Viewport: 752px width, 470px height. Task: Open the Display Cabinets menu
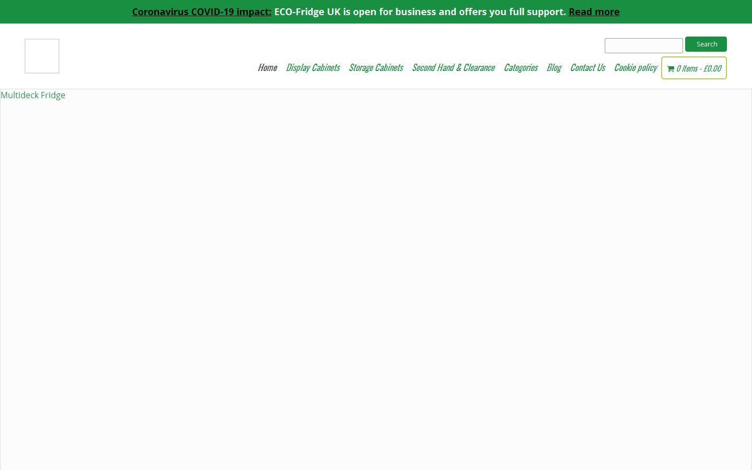(x=312, y=67)
